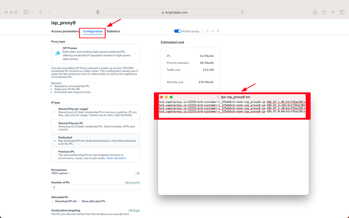Disable the Active proxy toggle
Viewport: 349px width, 218px height.
[178, 31]
